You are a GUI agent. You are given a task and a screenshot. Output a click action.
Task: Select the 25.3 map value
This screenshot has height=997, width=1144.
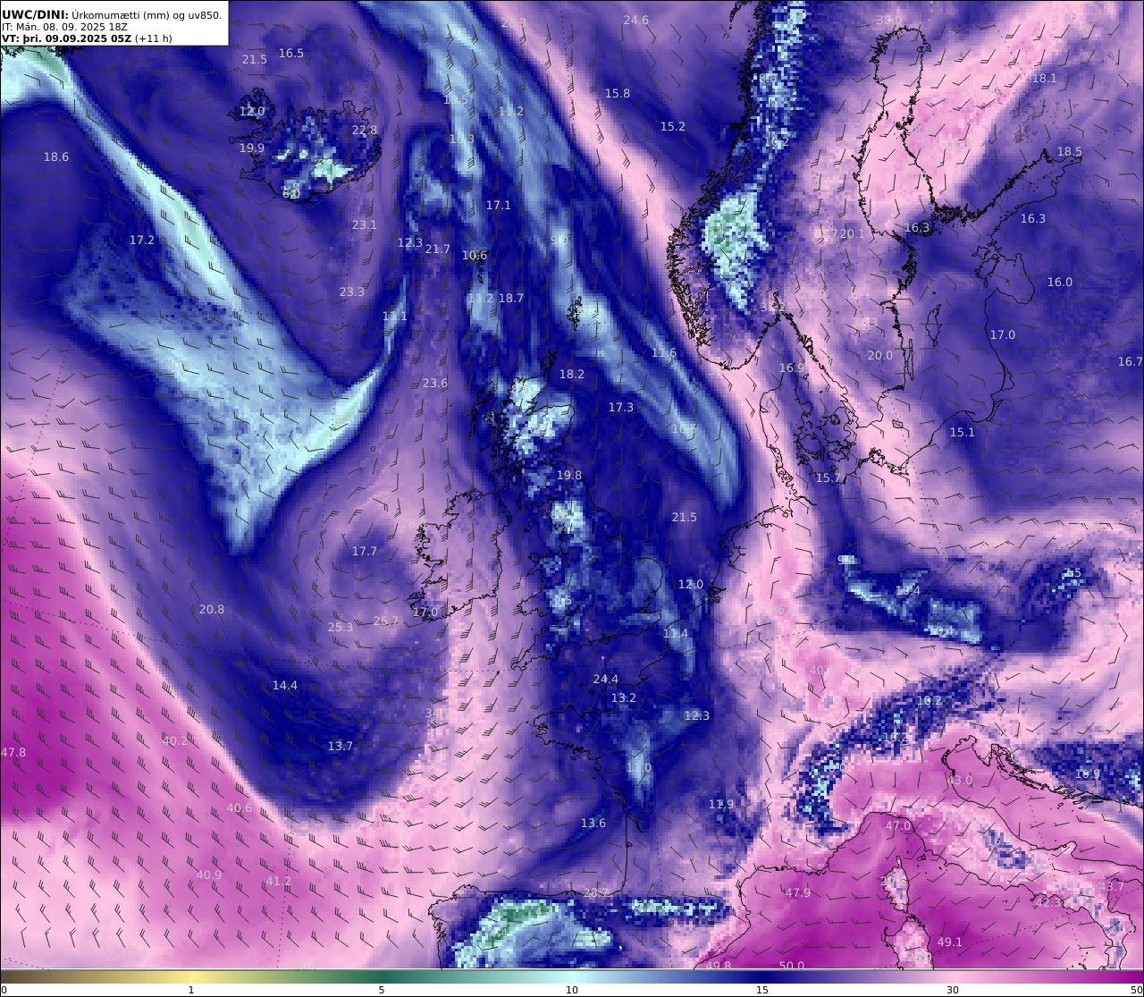(x=341, y=627)
